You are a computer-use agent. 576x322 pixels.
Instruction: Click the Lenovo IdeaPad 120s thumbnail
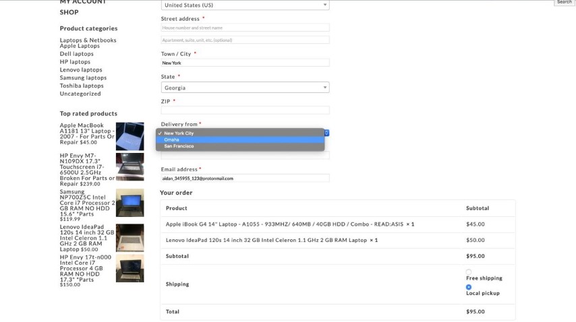coord(130,238)
